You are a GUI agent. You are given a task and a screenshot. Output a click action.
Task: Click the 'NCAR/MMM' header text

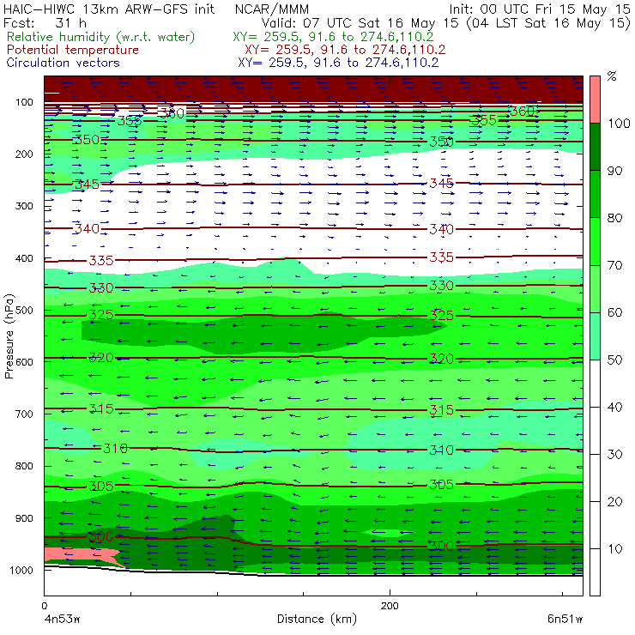[x=272, y=9]
